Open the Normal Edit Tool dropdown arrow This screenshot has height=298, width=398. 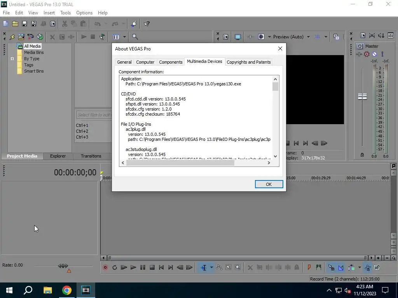(x=211, y=267)
